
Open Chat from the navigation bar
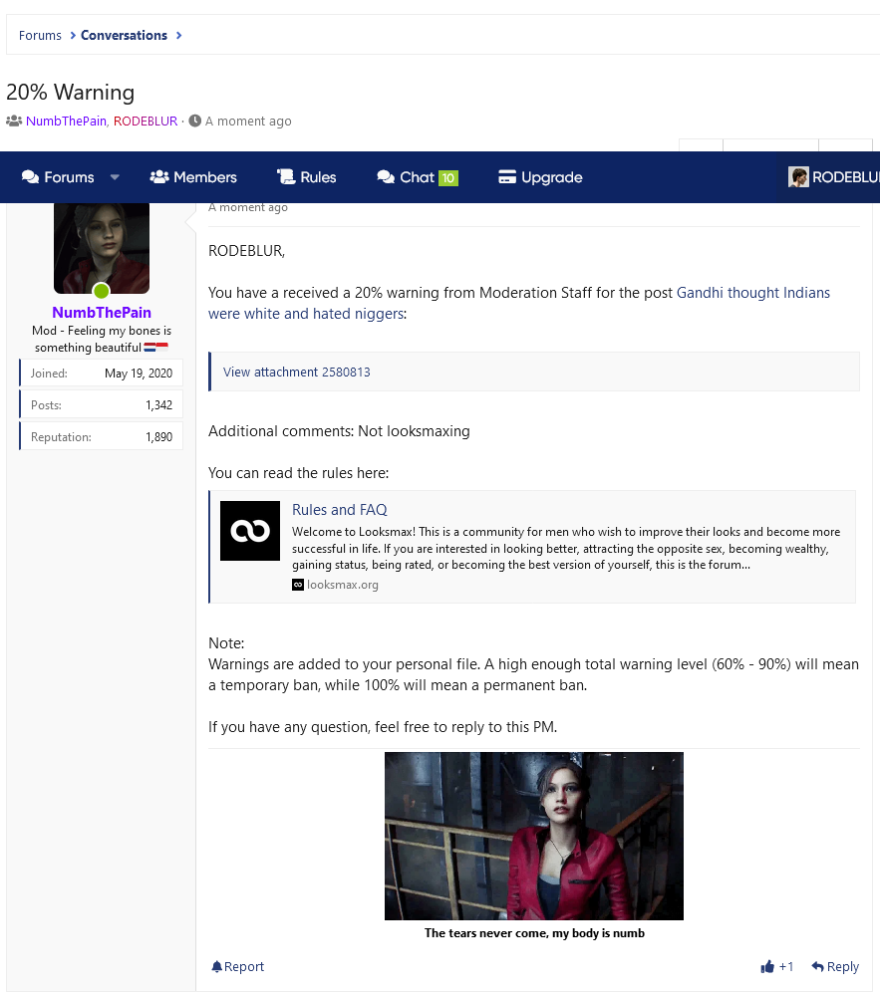pyautogui.click(x=406, y=177)
